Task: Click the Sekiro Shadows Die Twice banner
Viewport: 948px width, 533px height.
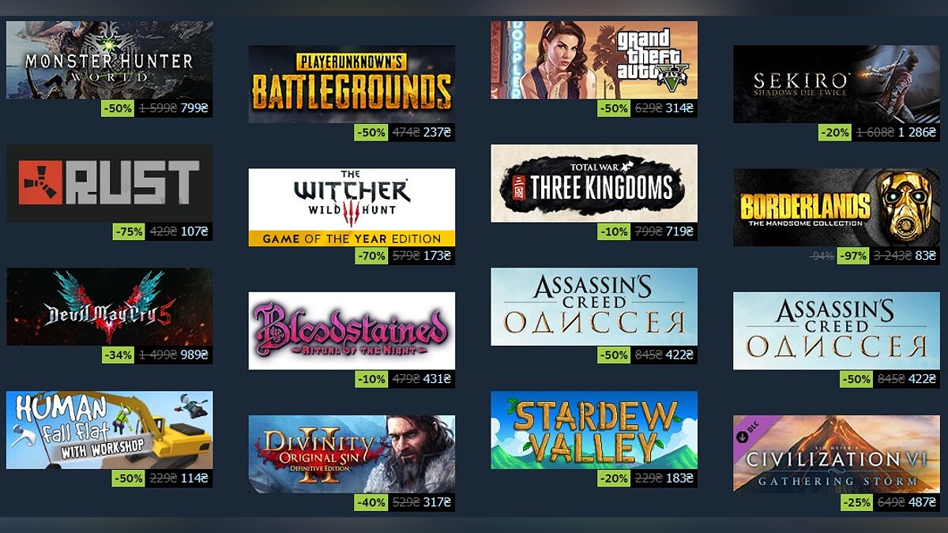Action: pyautogui.click(x=837, y=84)
